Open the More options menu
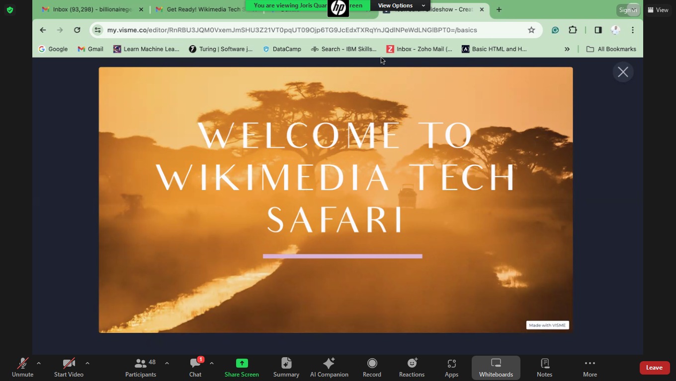The image size is (676, 381). coord(590,368)
